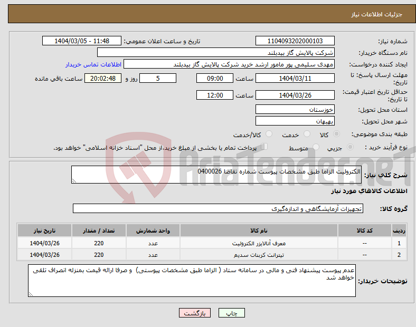Select the متوسط purchase type radio

(x=316, y=147)
